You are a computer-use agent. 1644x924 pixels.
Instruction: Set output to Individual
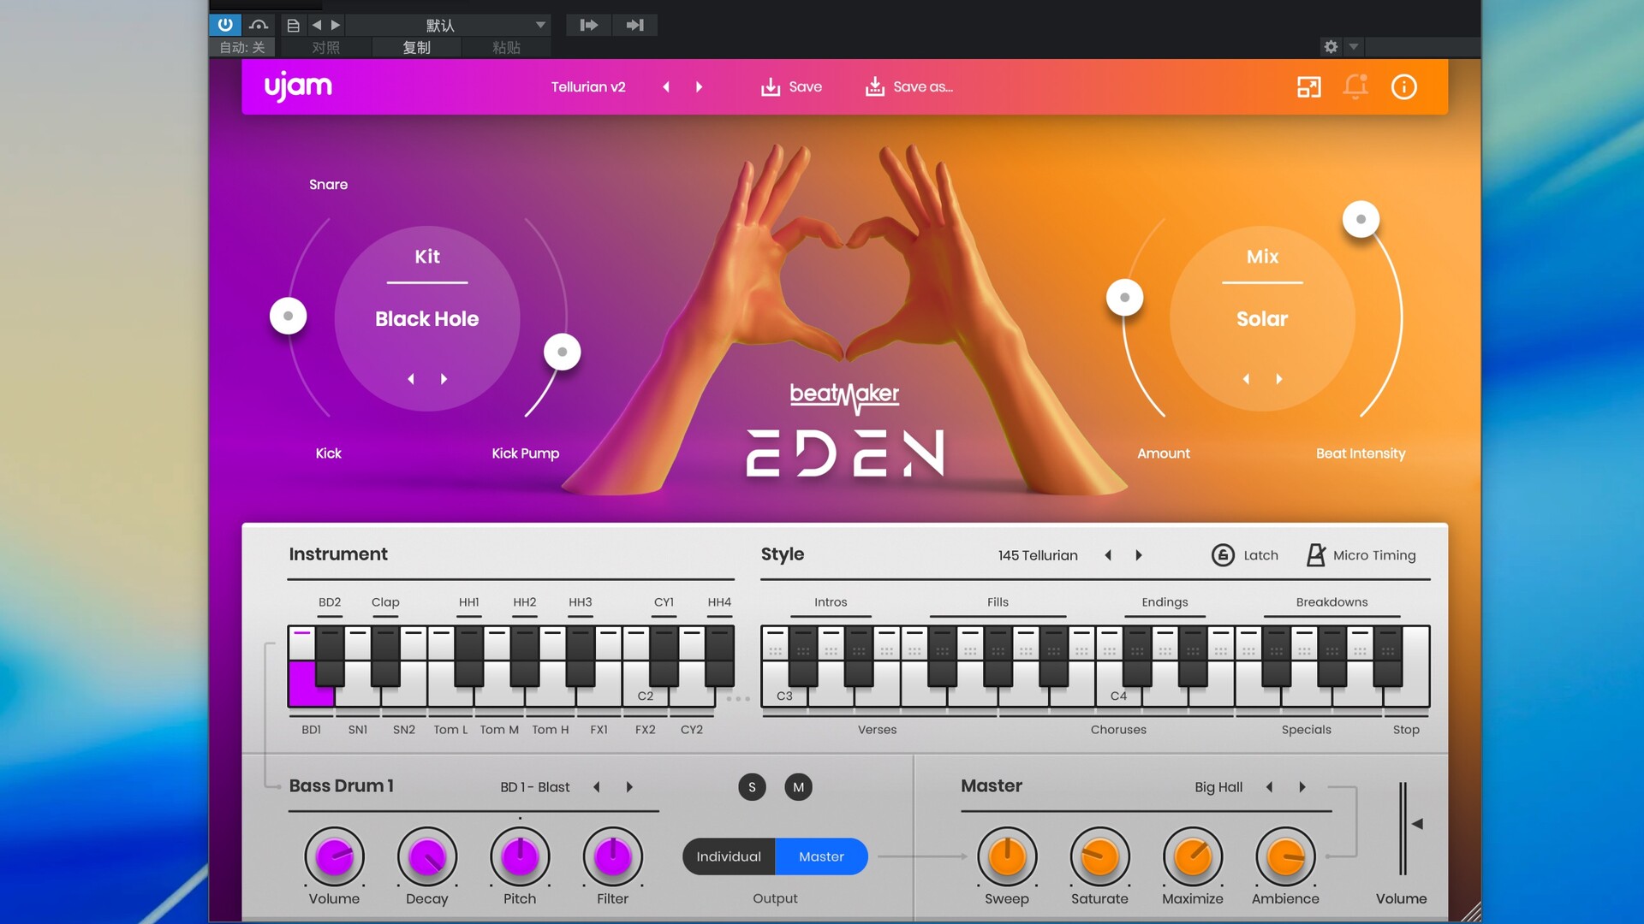point(729,856)
